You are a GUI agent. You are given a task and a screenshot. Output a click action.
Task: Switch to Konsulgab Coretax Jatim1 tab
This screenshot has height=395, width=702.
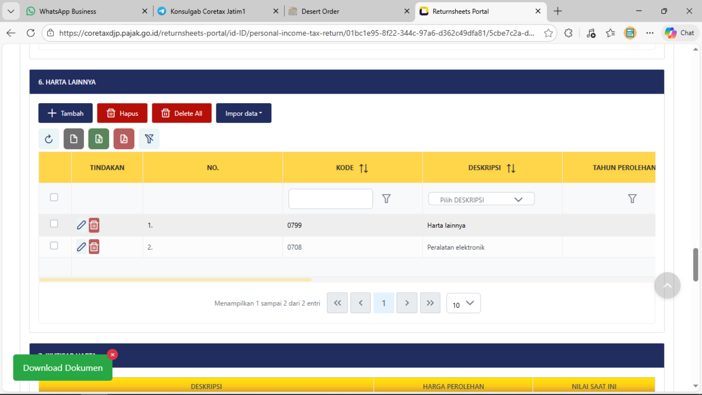click(x=208, y=11)
